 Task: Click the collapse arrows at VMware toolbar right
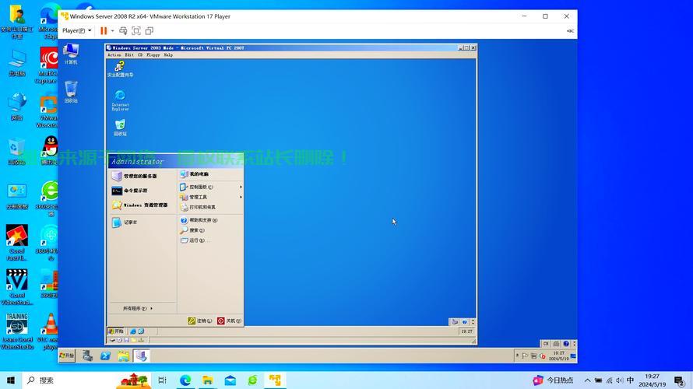tap(570, 31)
